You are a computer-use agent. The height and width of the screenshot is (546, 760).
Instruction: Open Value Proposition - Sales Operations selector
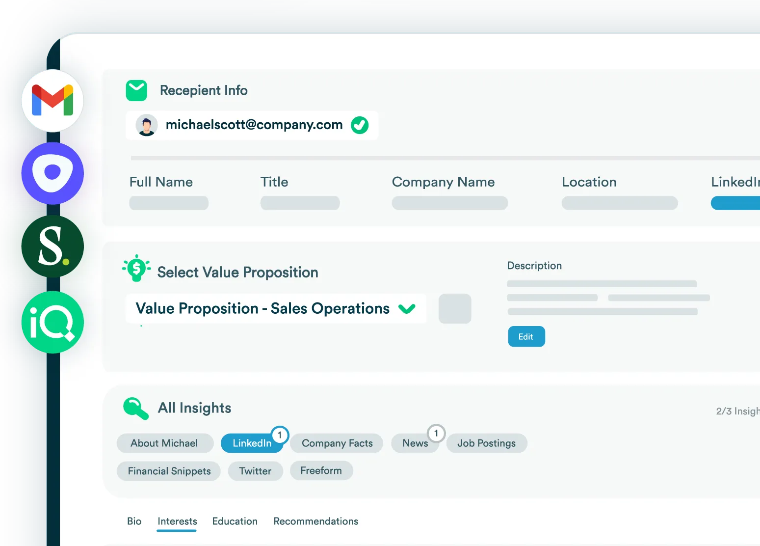tap(262, 309)
